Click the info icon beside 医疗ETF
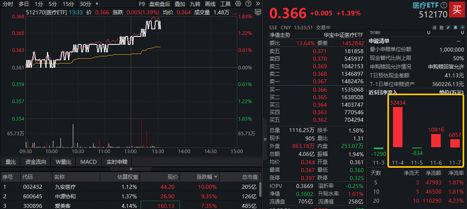This screenshot has height=209, width=467. [444, 5]
